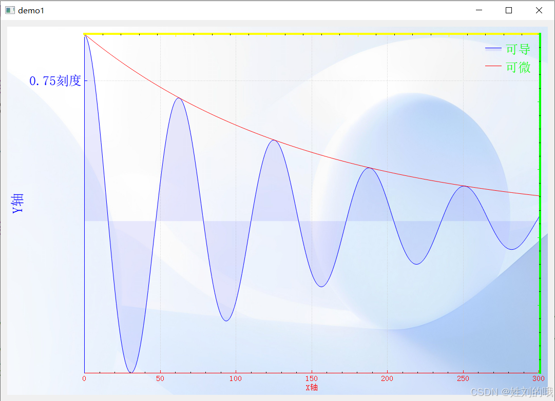Minimize the demo1 window
The image size is (555, 401).
479,10
